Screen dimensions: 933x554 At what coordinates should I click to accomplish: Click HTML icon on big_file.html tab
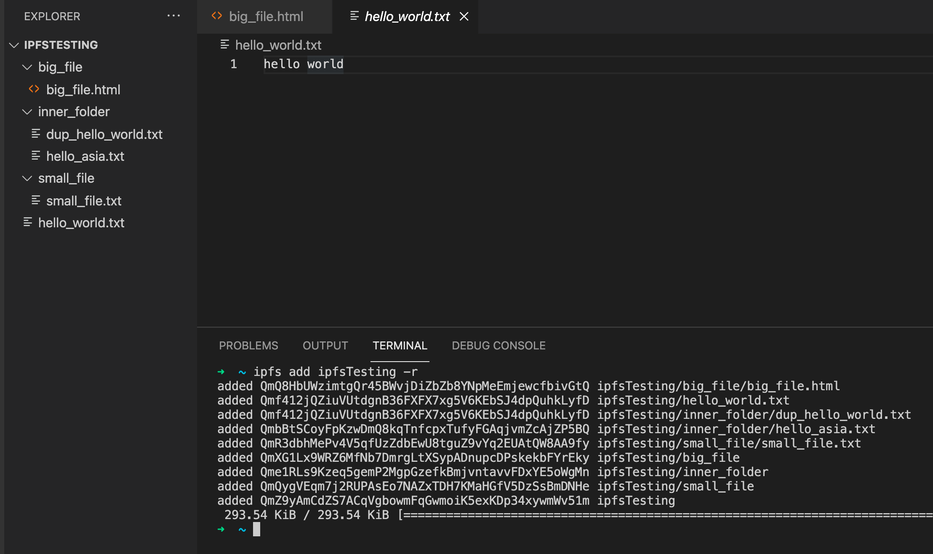217,16
